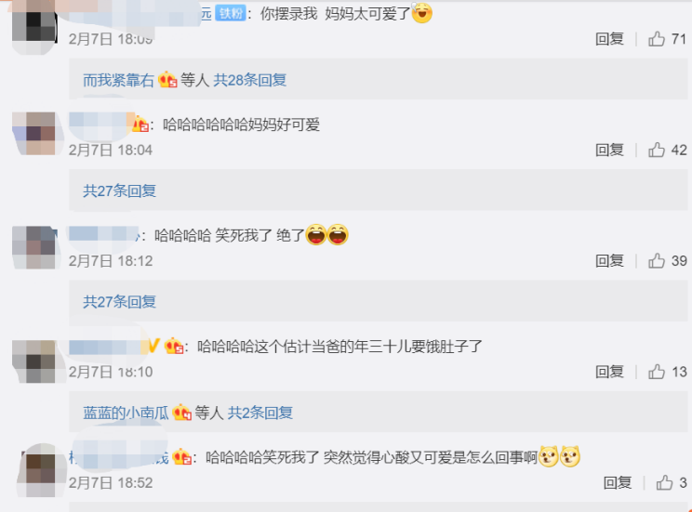Open 蓝蓝的小南瓜 user profile link
Screen dimensions: 692x512
tap(126, 413)
